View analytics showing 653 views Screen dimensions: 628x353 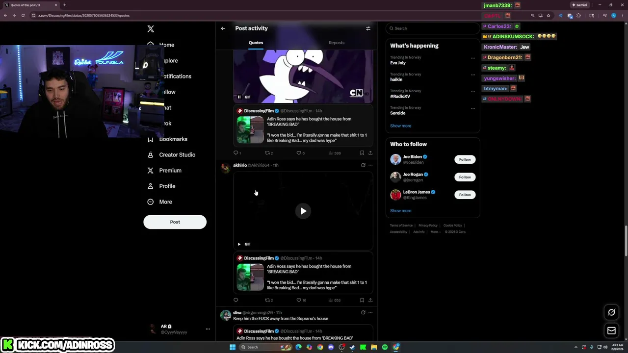[335, 300]
